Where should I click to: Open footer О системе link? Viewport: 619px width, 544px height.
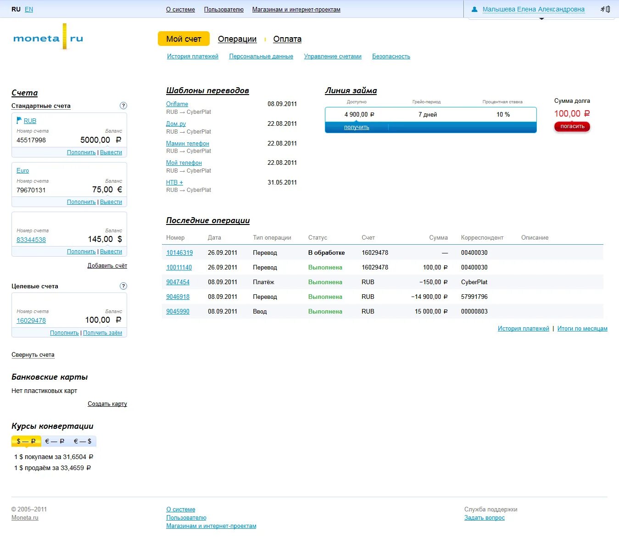181,510
